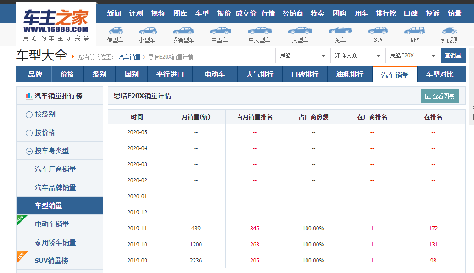The width and height of the screenshot is (474, 273).
Task: Switch to the 品牌 tab
Action: (x=35, y=74)
